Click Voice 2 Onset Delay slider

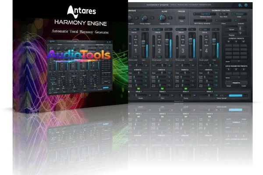[x=161, y=77]
